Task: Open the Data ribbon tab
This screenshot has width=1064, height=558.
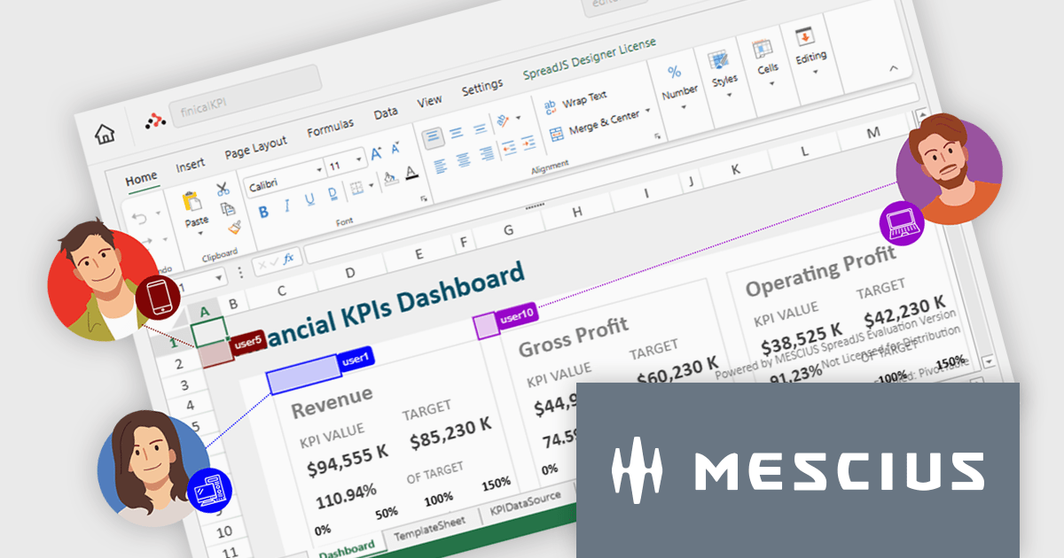Action: pos(386,113)
